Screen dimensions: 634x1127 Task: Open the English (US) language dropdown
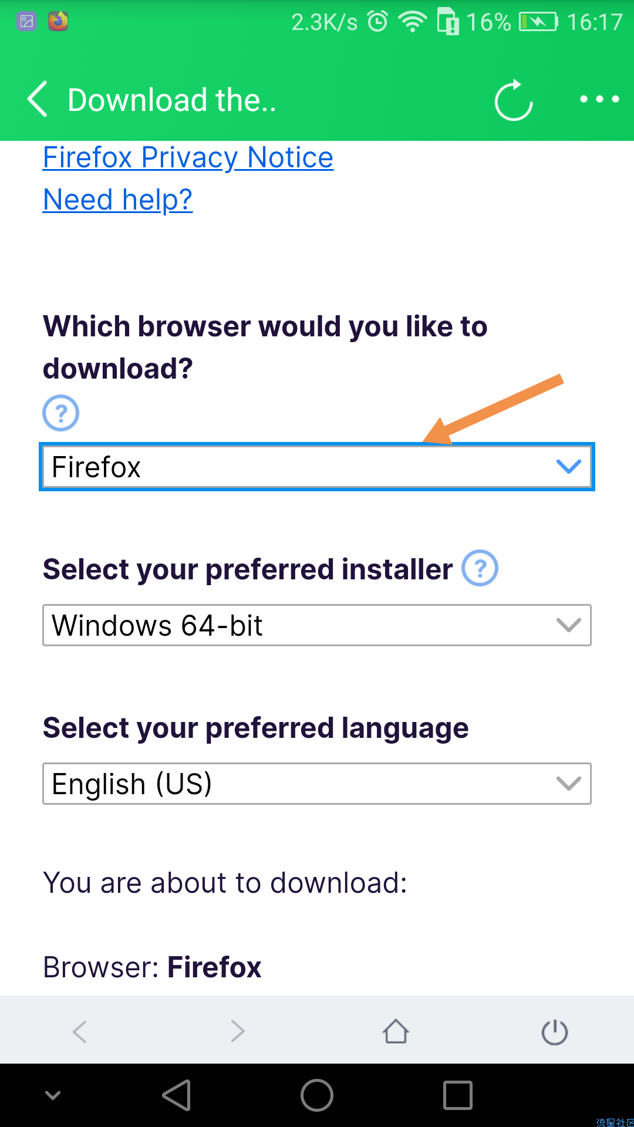[317, 784]
